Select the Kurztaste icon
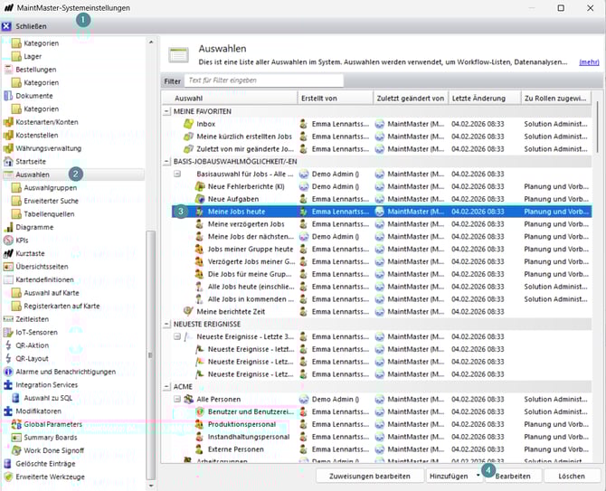 pyautogui.click(x=8, y=253)
